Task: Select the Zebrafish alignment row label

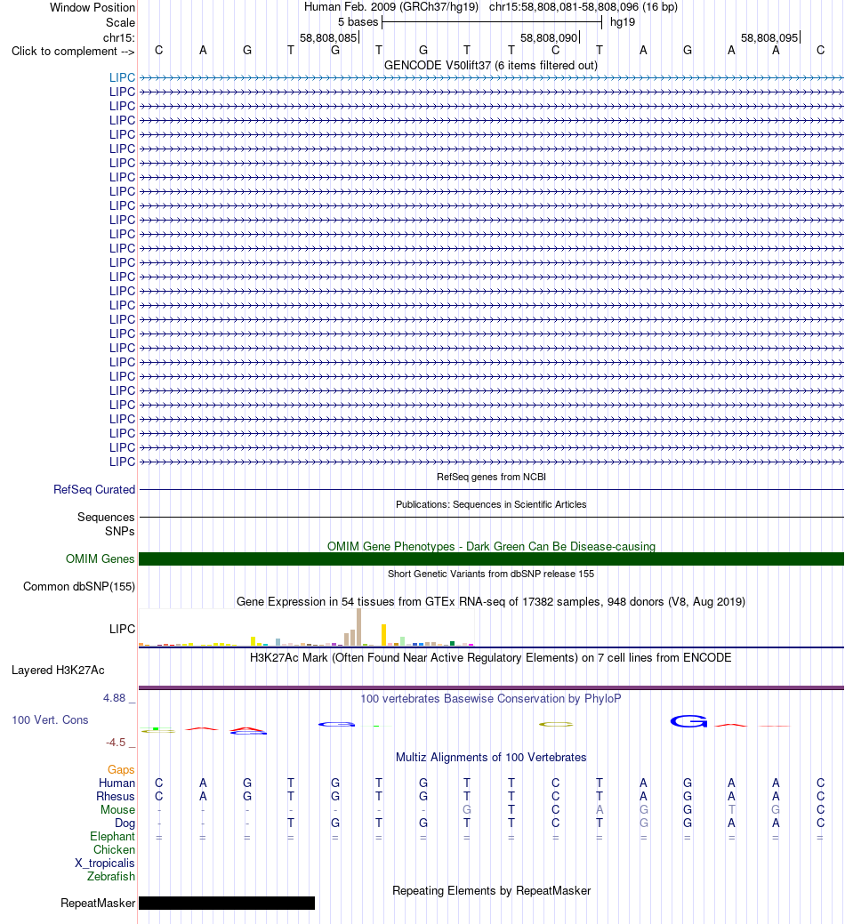Action: (111, 877)
